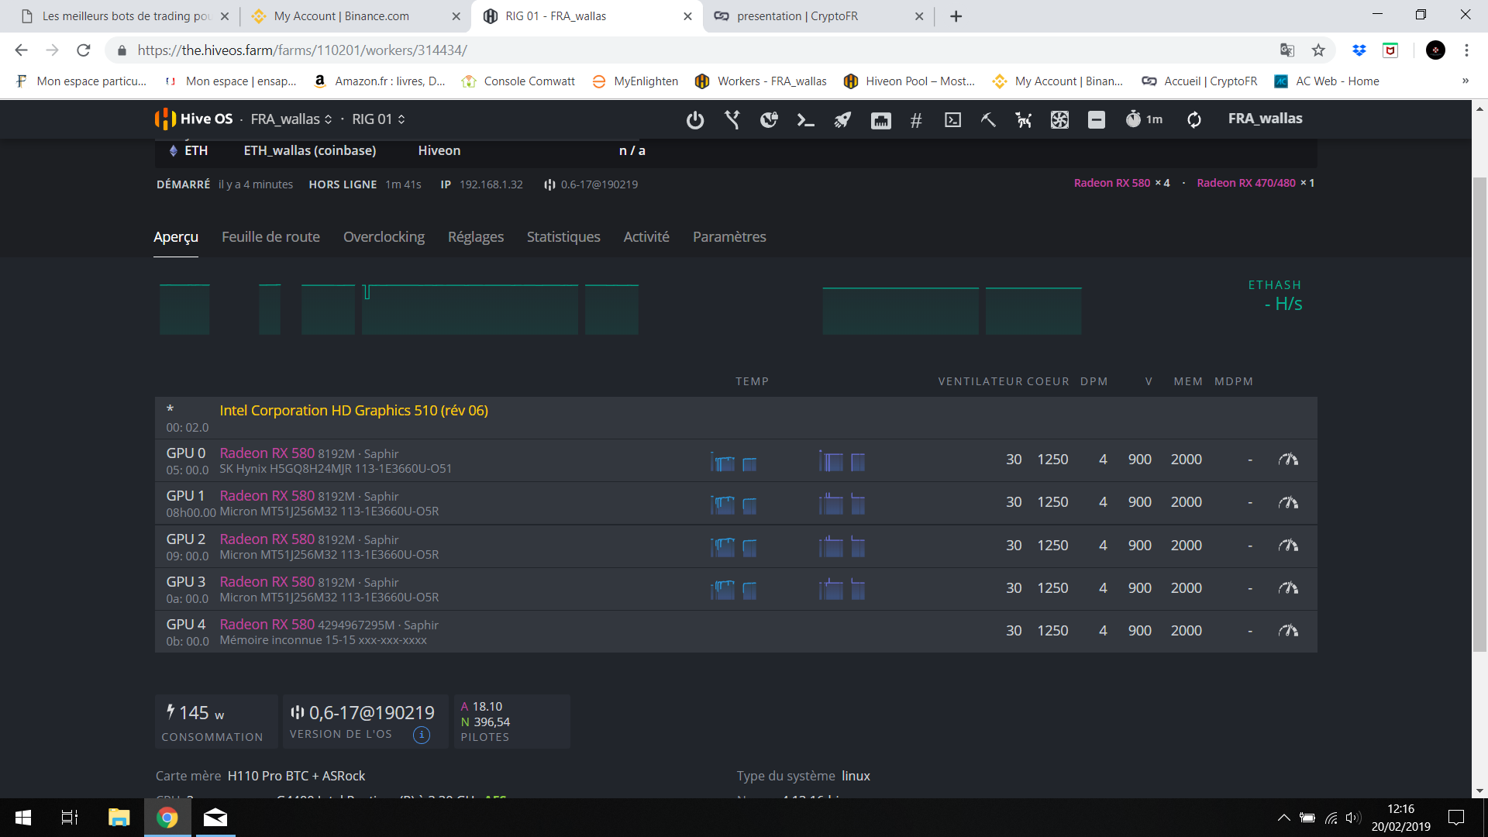1488x837 pixels.
Task: Switch to the Overclocking tab
Action: coord(384,236)
